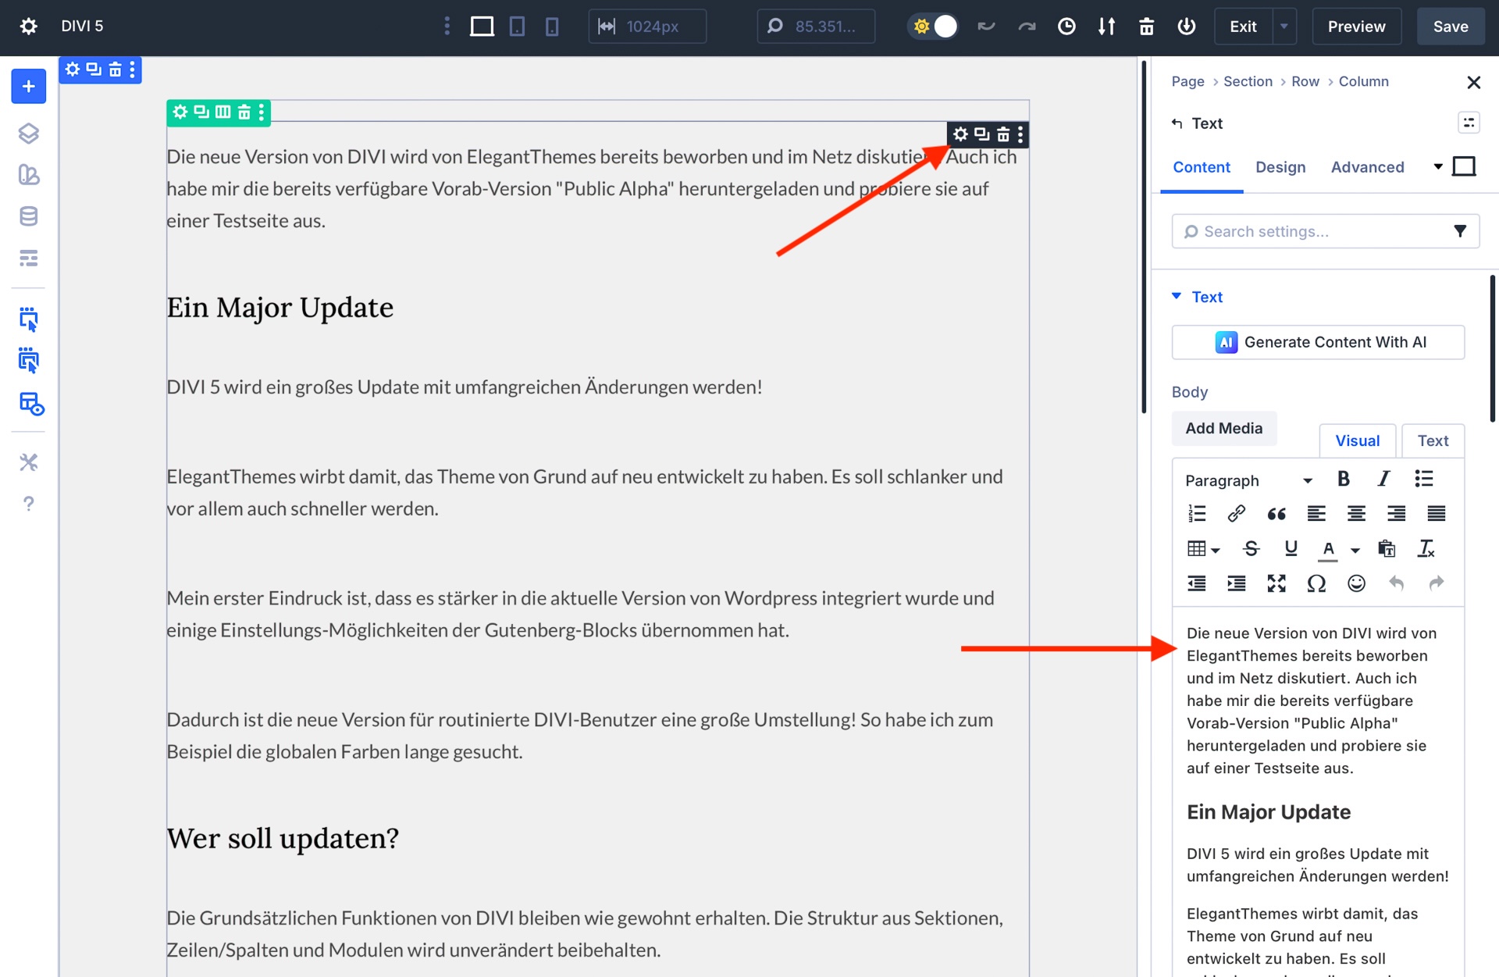Toggle the light/dark mode switch

point(934,27)
